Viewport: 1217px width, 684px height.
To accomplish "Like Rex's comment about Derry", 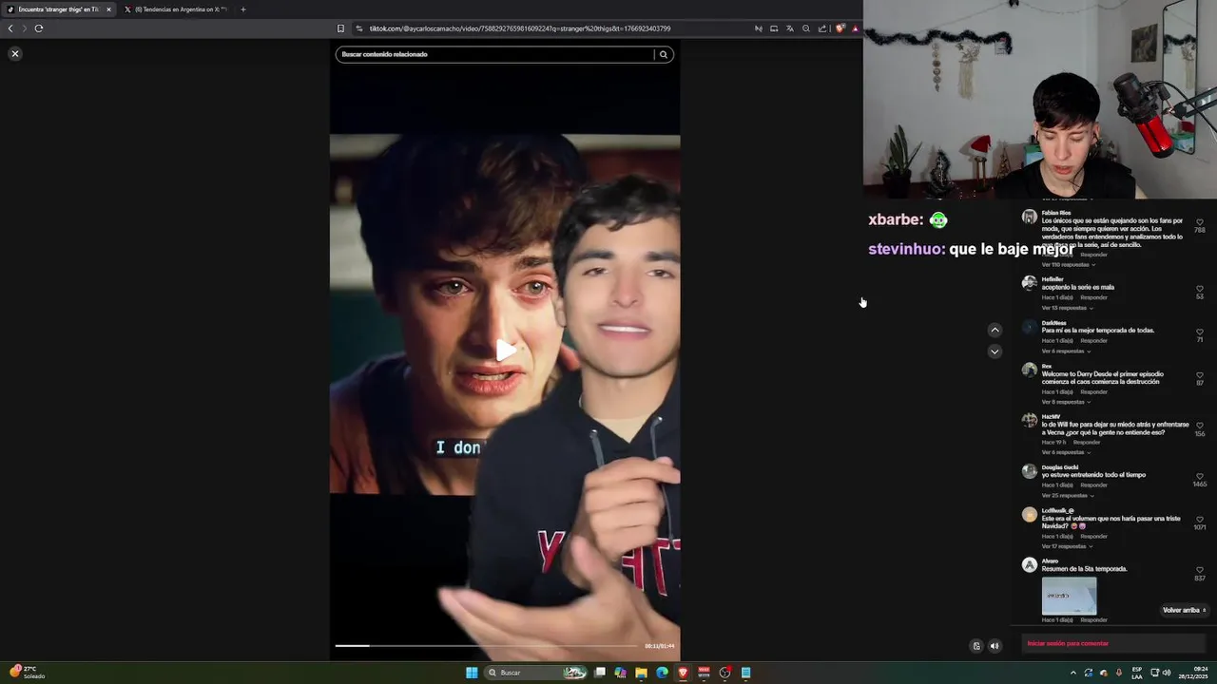I will 1200,375.
